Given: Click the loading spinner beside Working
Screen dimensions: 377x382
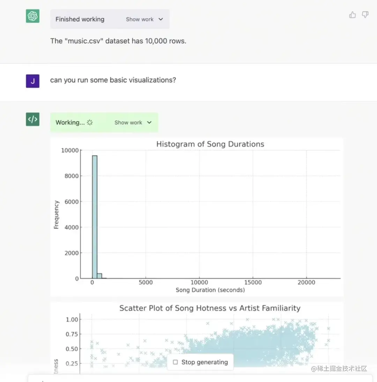Looking at the screenshot, I should coord(90,122).
